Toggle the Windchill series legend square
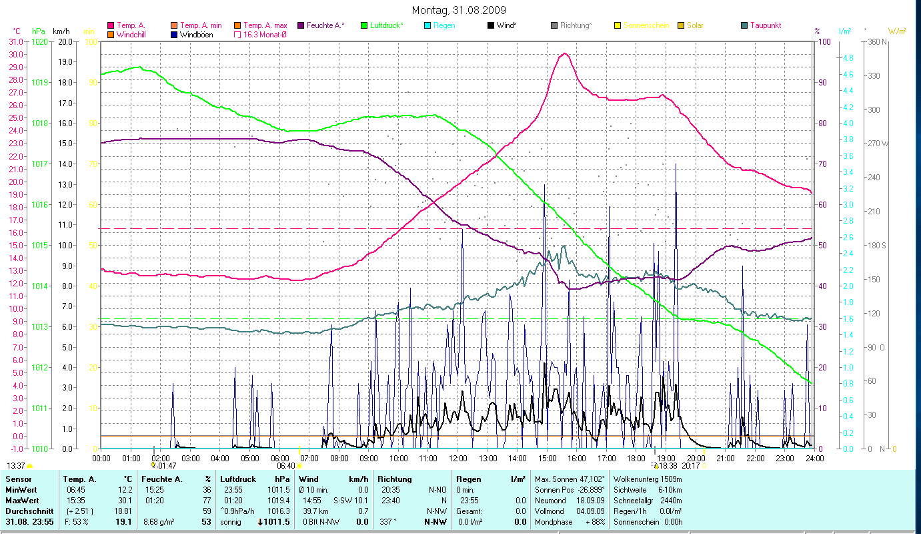The width and height of the screenshot is (921, 534). [111, 34]
